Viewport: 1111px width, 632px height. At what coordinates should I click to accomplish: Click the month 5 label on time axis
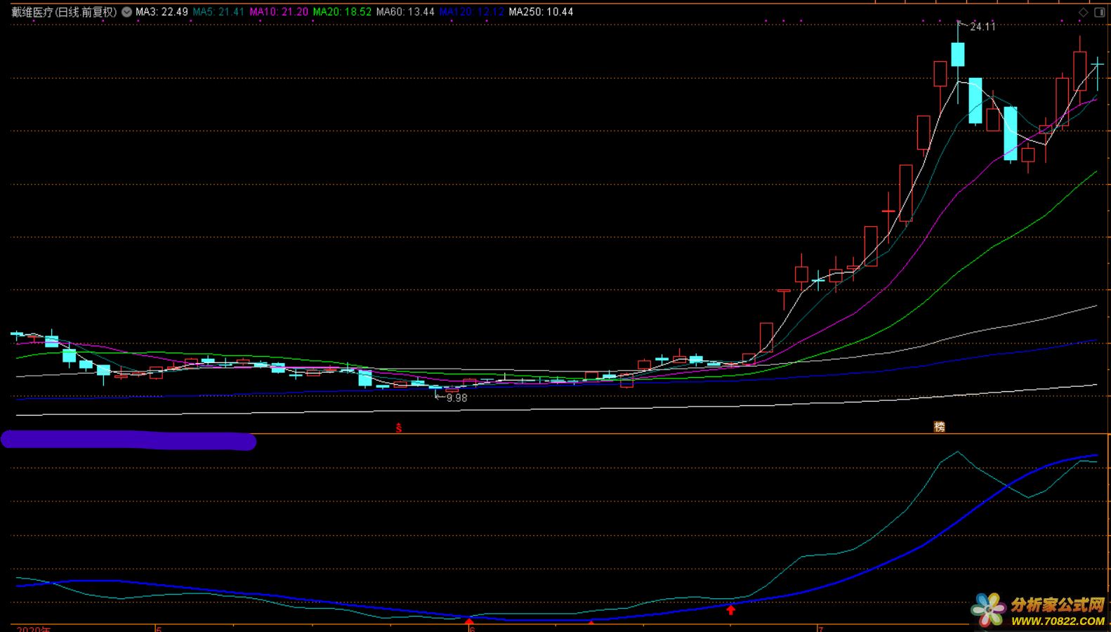tap(159, 629)
